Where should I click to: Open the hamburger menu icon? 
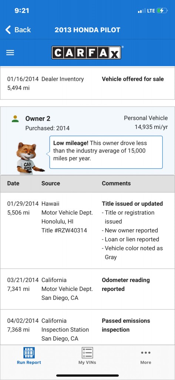coord(10,53)
